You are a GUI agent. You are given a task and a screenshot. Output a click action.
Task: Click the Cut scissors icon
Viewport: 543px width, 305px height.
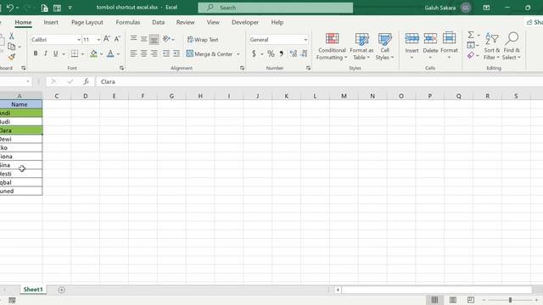click(11, 36)
